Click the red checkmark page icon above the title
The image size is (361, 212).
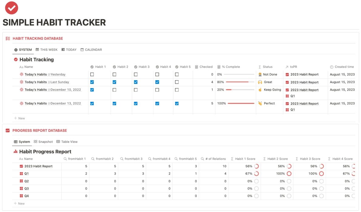tap(12, 8)
